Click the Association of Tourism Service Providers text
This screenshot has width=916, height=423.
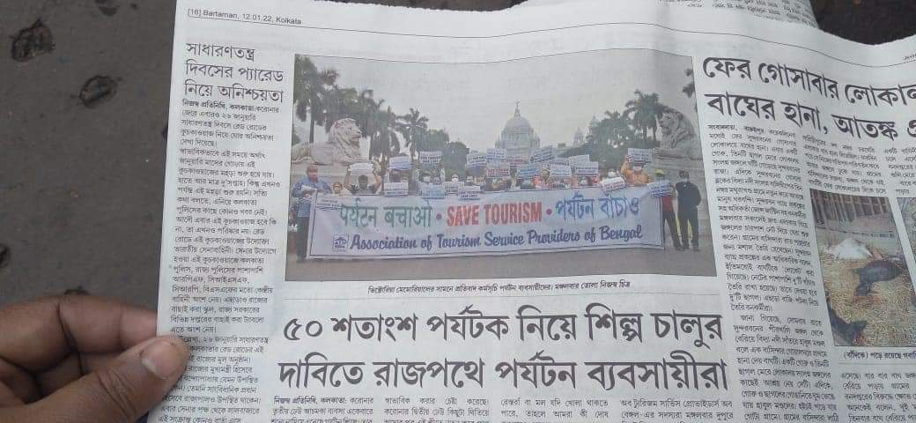tap(497, 237)
